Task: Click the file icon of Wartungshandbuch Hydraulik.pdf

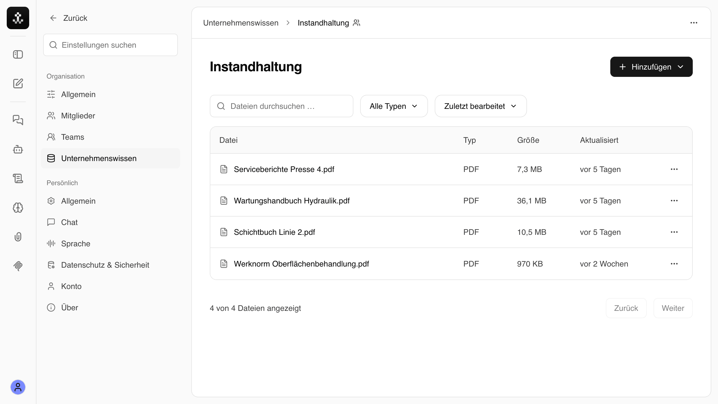Action: point(224,201)
